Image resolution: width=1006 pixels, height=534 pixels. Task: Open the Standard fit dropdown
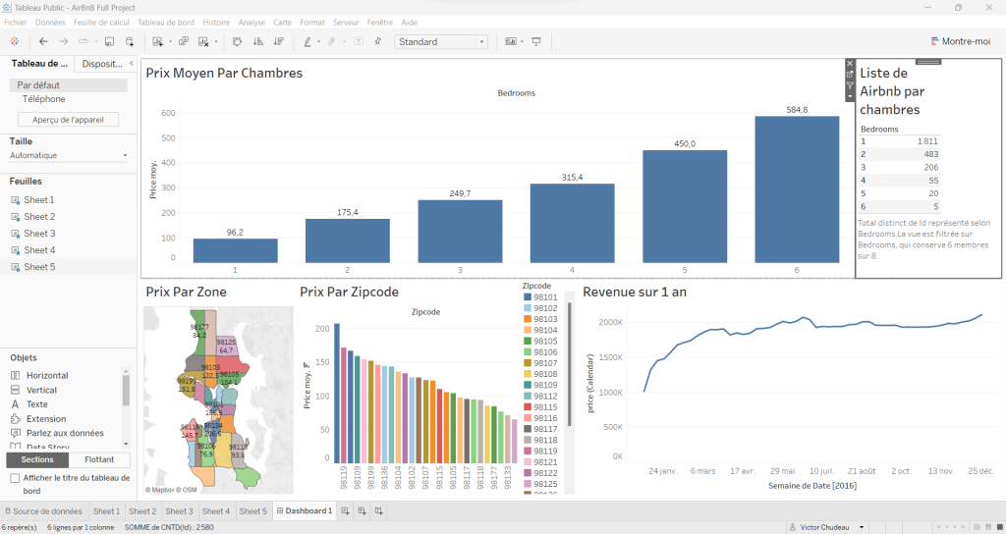click(441, 41)
